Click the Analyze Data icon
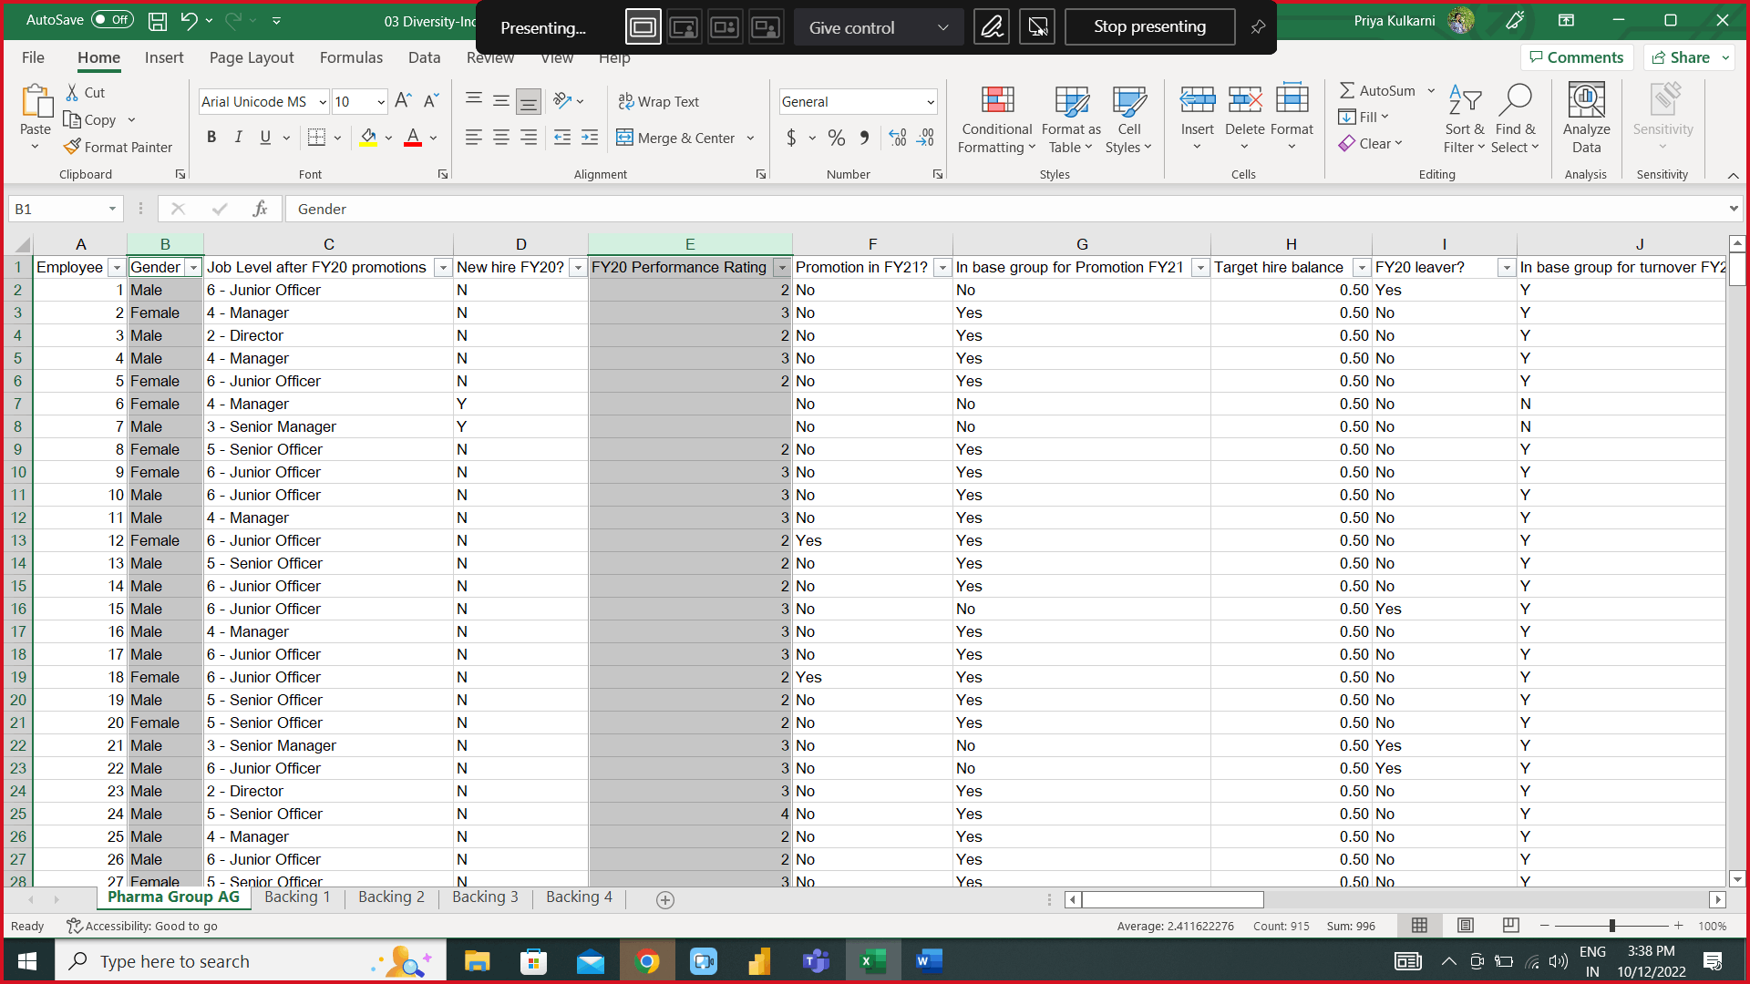 (1586, 119)
